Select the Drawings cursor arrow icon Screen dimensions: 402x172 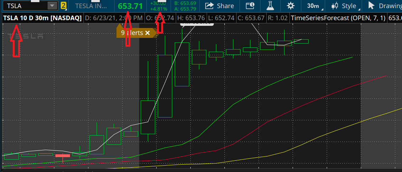pyautogui.click(x=371, y=6)
